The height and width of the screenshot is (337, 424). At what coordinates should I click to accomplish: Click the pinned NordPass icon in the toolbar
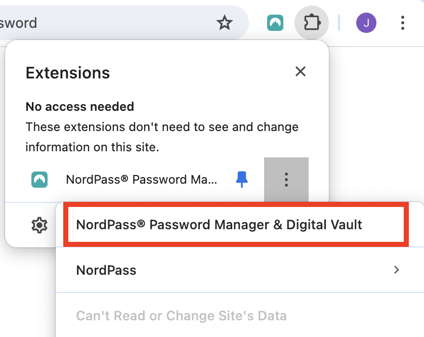[275, 23]
